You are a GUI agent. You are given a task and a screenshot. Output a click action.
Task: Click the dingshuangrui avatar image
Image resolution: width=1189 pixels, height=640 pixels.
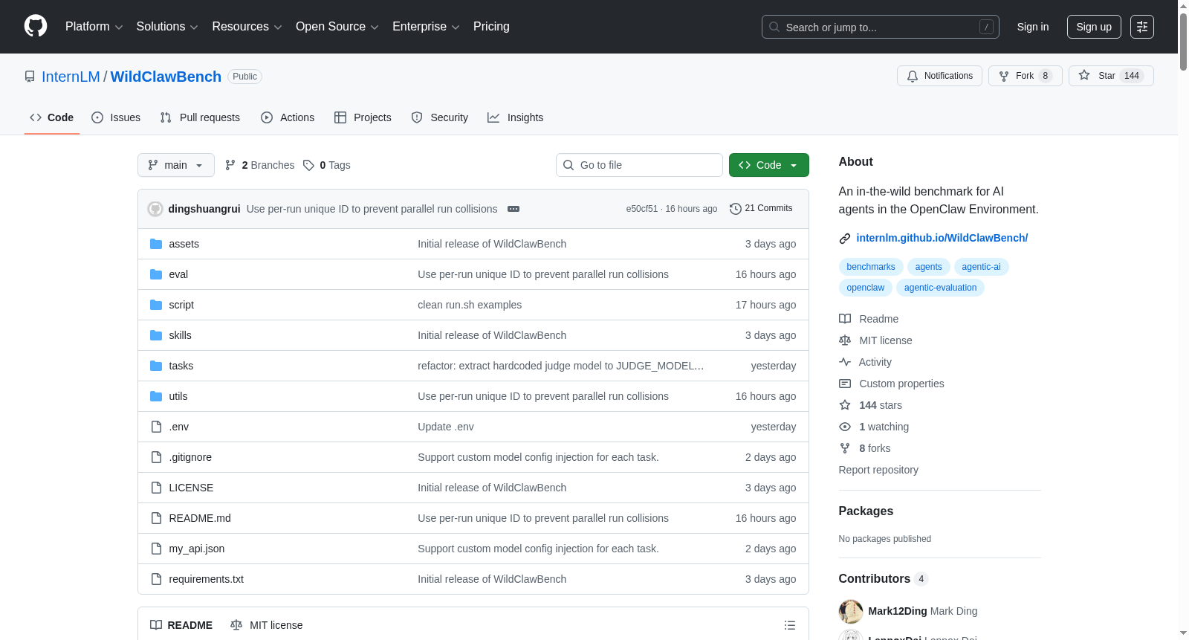[x=155, y=209]
